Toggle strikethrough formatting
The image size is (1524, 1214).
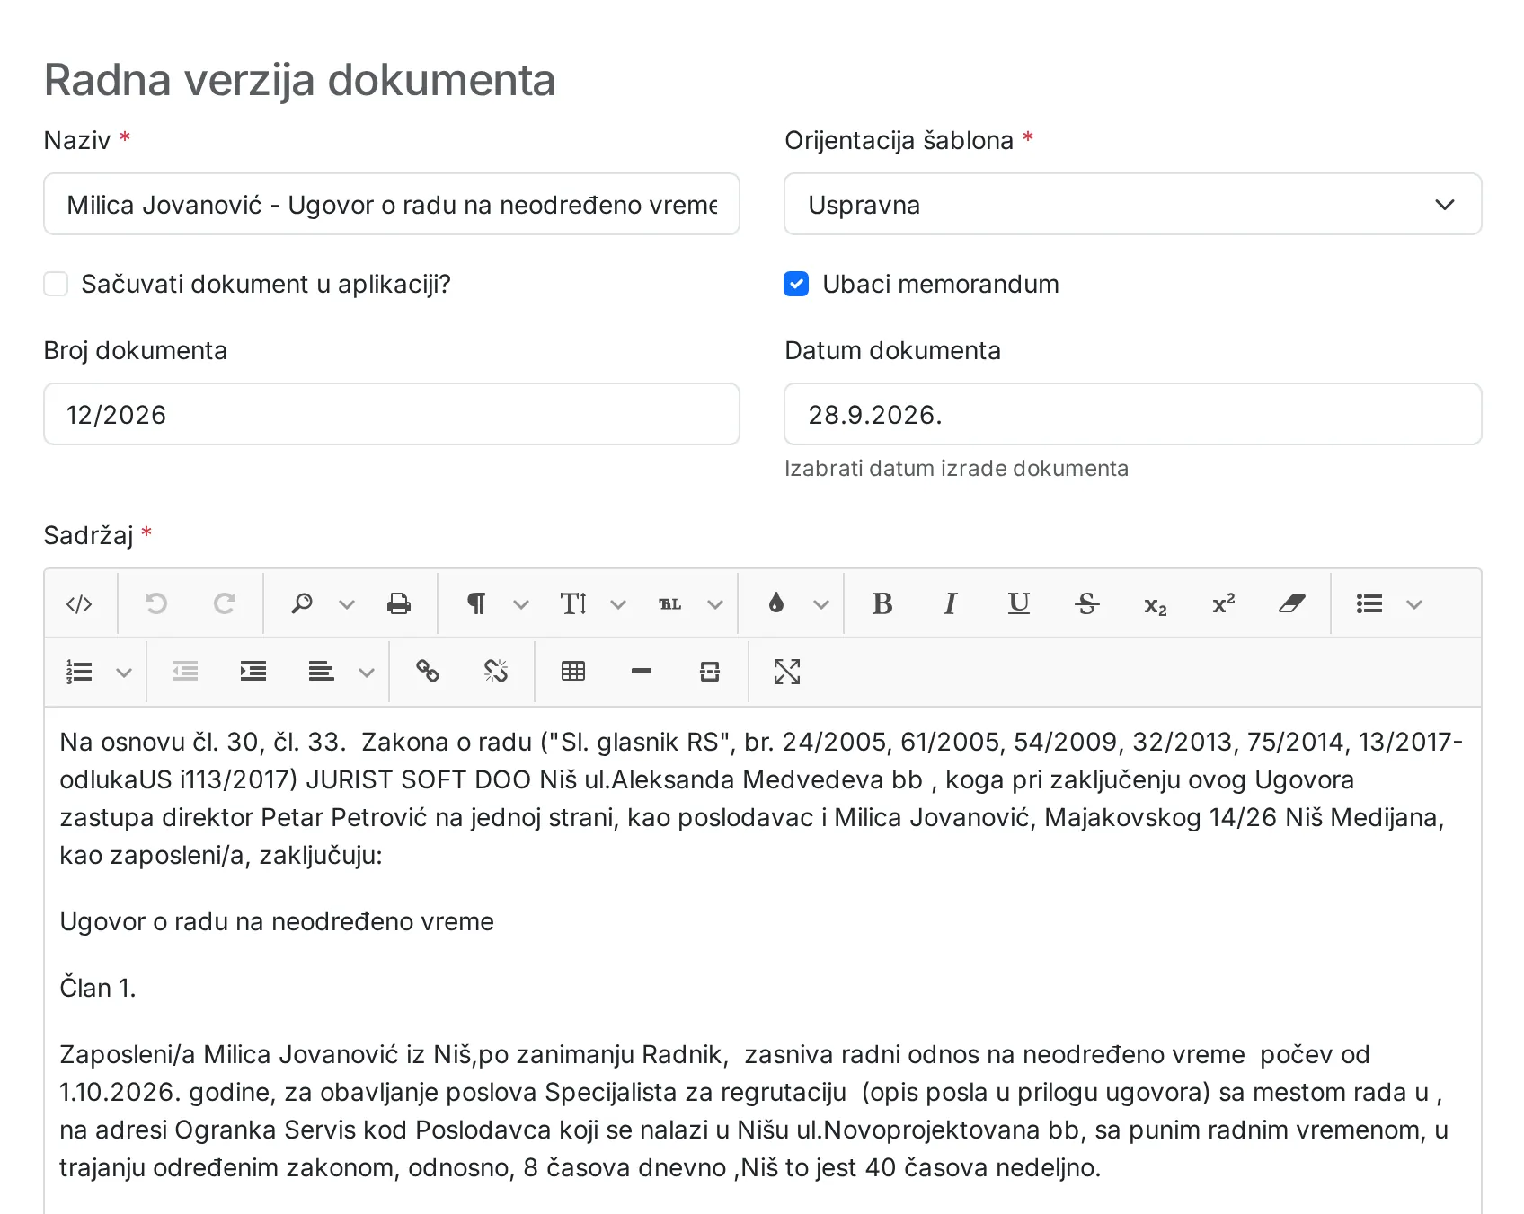tap(1087, 603)
